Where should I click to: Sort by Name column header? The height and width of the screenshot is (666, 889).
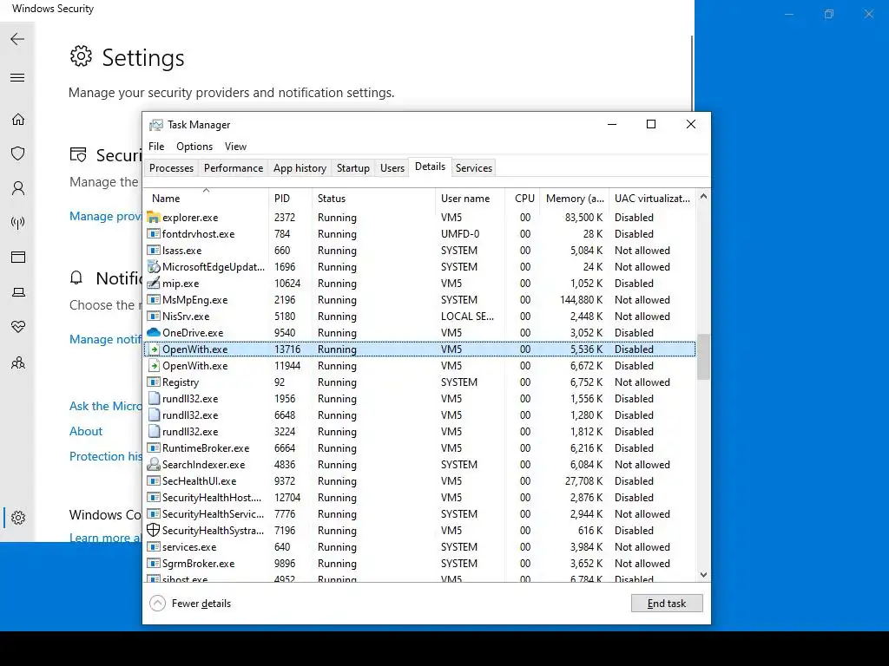click(x=206, y=199)
